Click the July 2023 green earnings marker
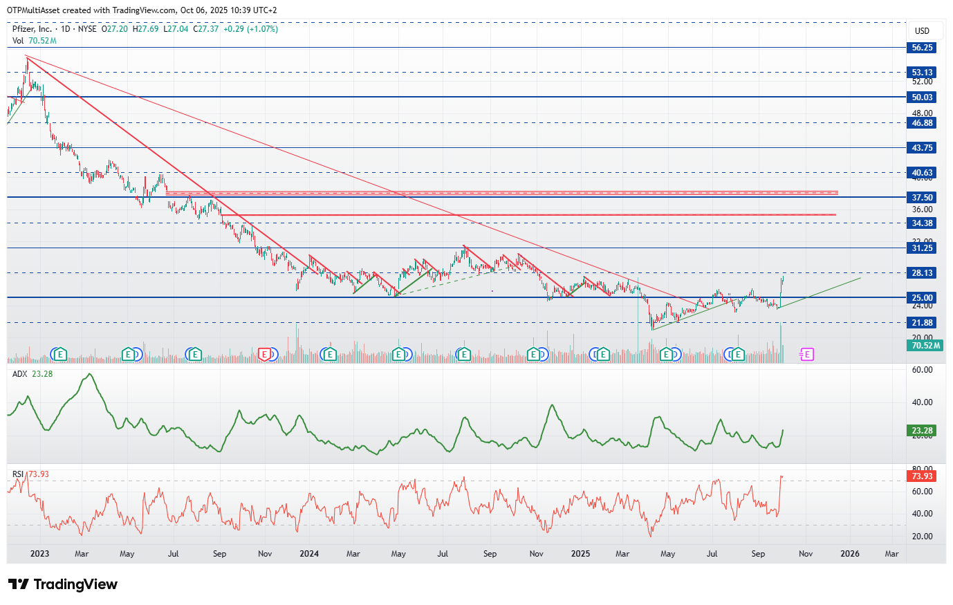Image resolution: width=953 pixels, height=605 pixels. click(x=196, y=355)
